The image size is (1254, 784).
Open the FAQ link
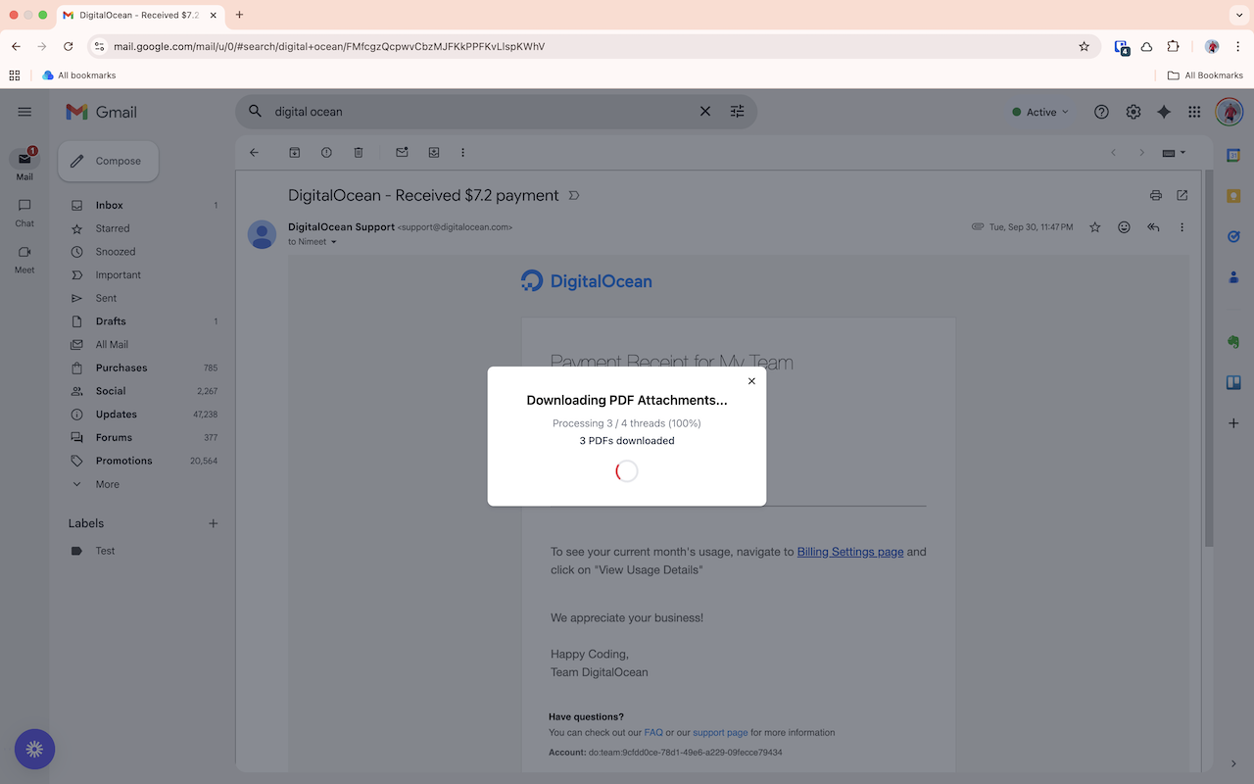653,732
